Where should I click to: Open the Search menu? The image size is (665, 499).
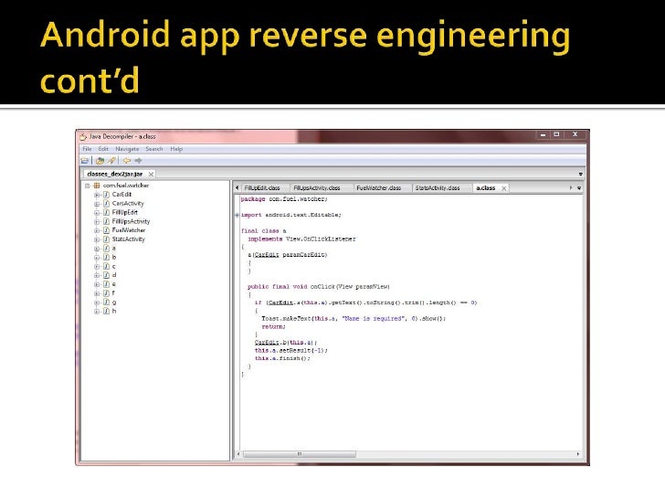pos(154,149)
